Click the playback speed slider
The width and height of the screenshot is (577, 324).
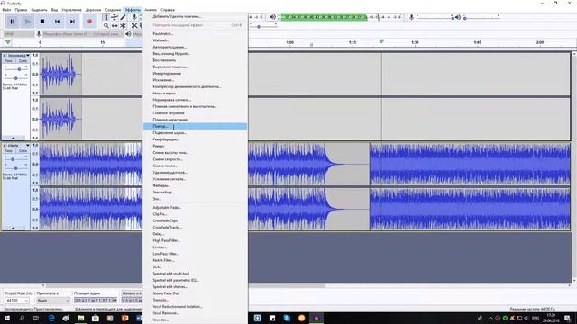(x=263, y=26)
